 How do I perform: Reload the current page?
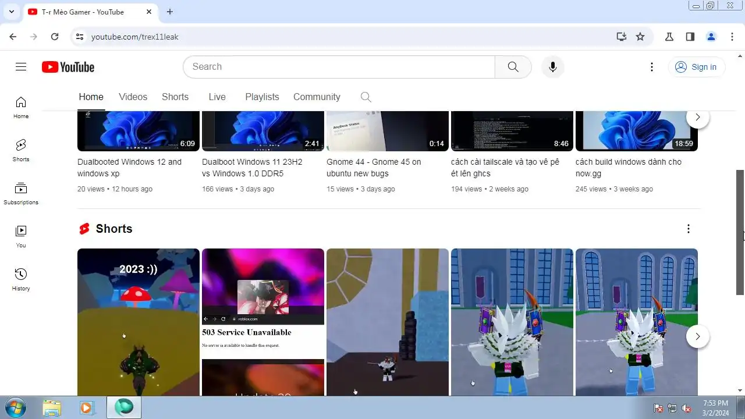(x=55, y=37)
